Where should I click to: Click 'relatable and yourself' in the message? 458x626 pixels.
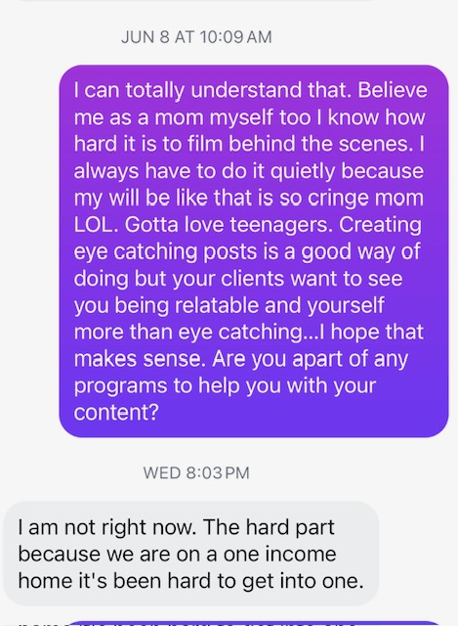tap(279, 306)
